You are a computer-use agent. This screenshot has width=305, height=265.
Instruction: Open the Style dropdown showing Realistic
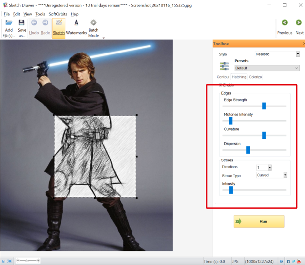[277, 54]
